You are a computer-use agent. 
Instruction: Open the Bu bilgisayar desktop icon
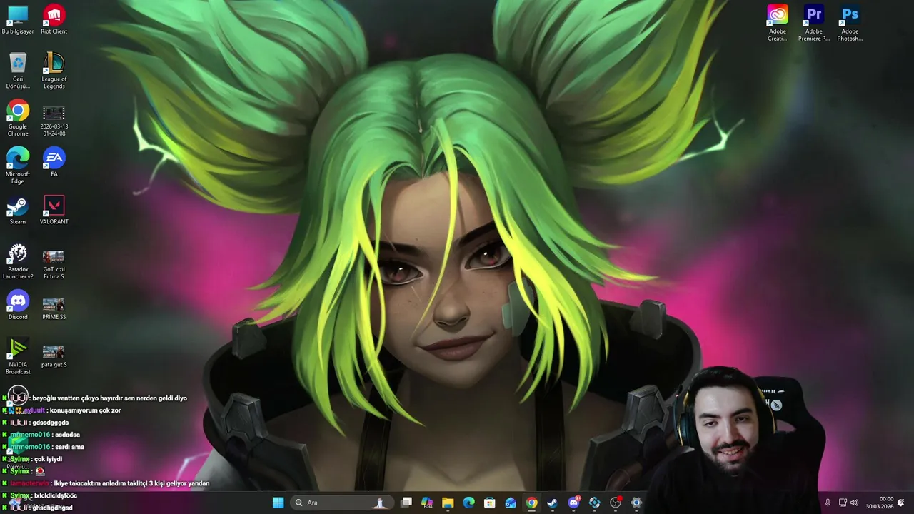(x=18, y=20)
